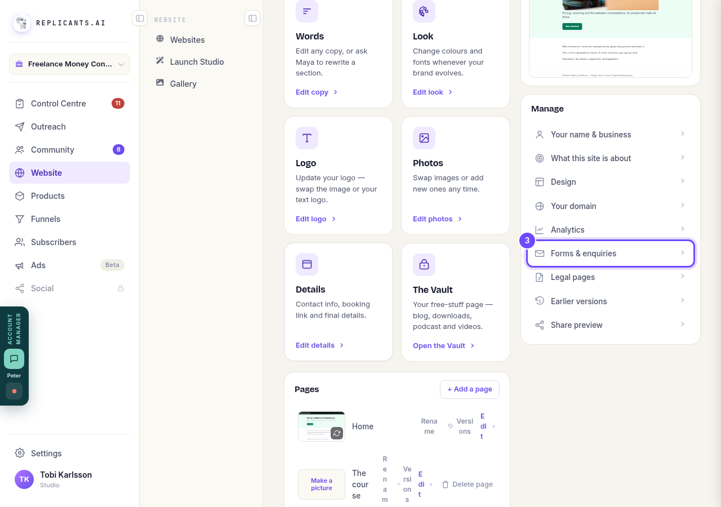Open Funnels in the sidebar
This screenshot has width=721, height=507.
coord(69,219)
